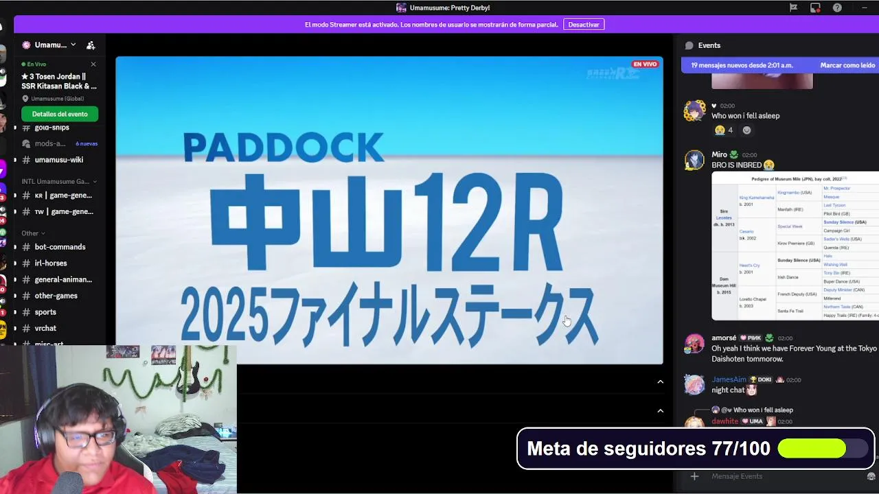This screenshot has width=879, height=494.
Task: Click the 'night chat' message text
Action: 728,390
